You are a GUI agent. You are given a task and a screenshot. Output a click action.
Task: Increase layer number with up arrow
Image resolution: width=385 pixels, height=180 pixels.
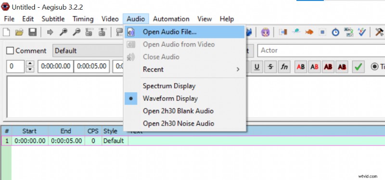30,64
